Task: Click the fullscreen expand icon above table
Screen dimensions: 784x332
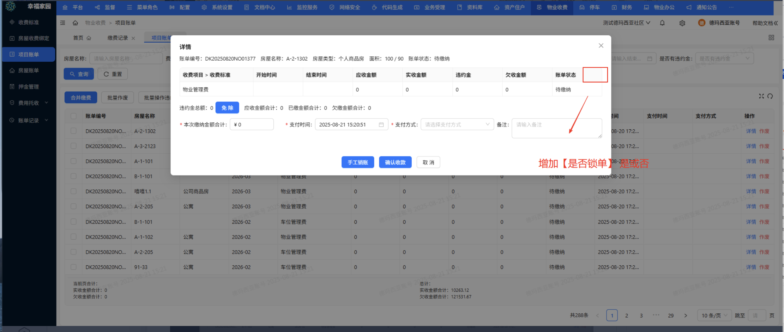Action: 761,96
